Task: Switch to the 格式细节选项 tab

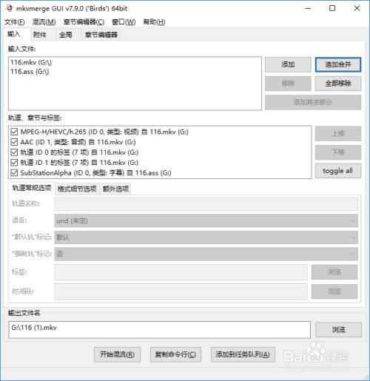Action: point(77,189)
